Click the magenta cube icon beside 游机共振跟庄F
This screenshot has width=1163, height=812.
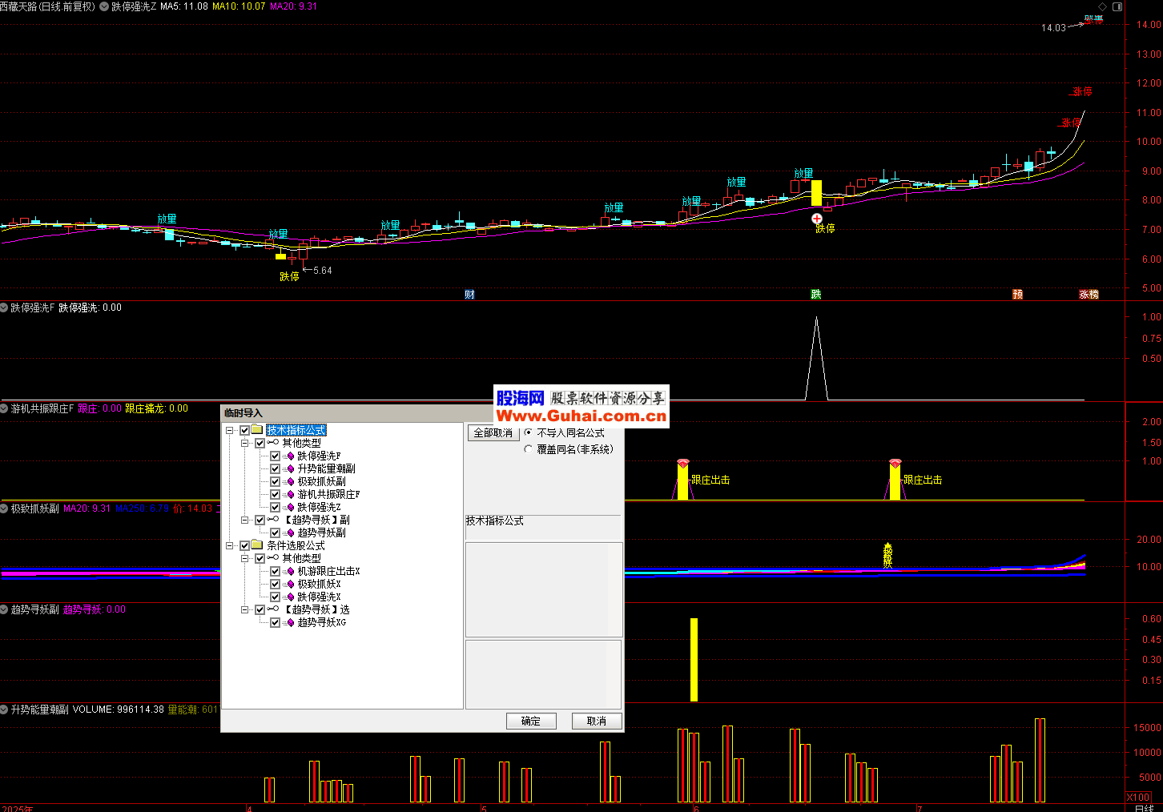tap(290, 494)
